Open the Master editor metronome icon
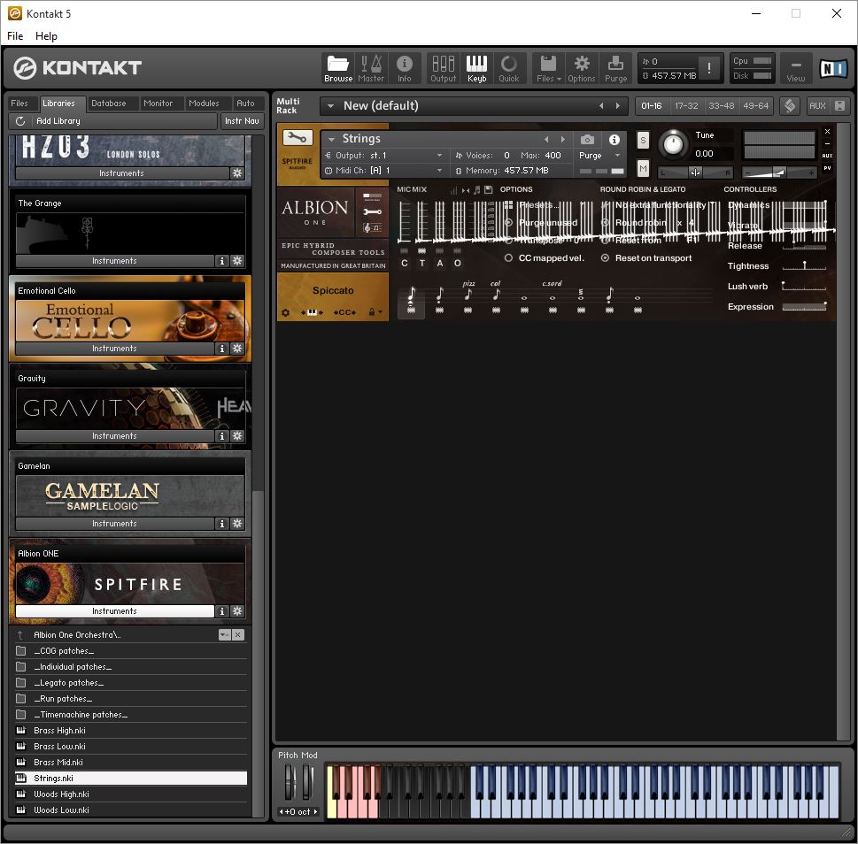Viewport: 858px width, 844px height. coord(371,68)
